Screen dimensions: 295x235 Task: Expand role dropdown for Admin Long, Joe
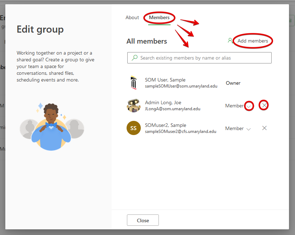pyautogui.click(x=249, y=106)
